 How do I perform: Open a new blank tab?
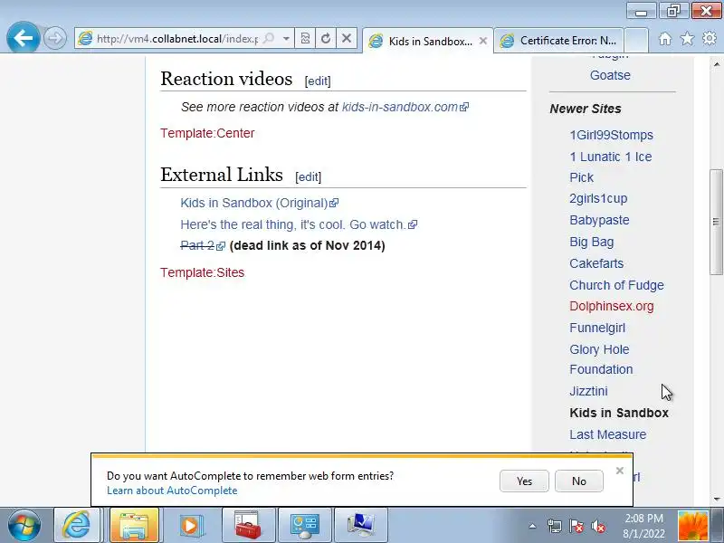pos(636,41)
